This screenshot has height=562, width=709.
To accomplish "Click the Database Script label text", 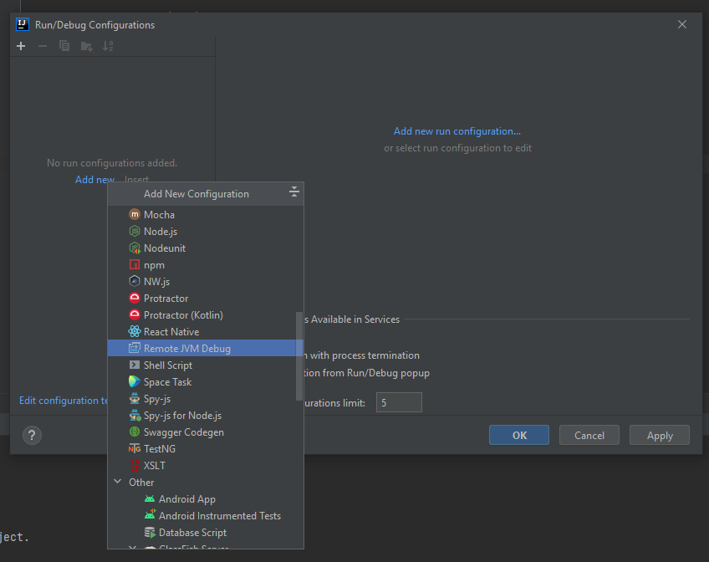I will 192,532.
